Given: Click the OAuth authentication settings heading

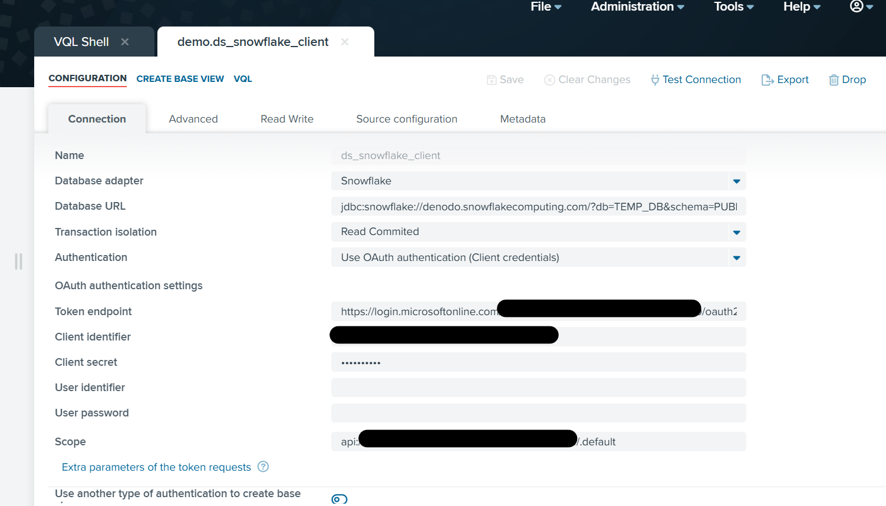Looking at the screenshot, I should click(129, 286).
